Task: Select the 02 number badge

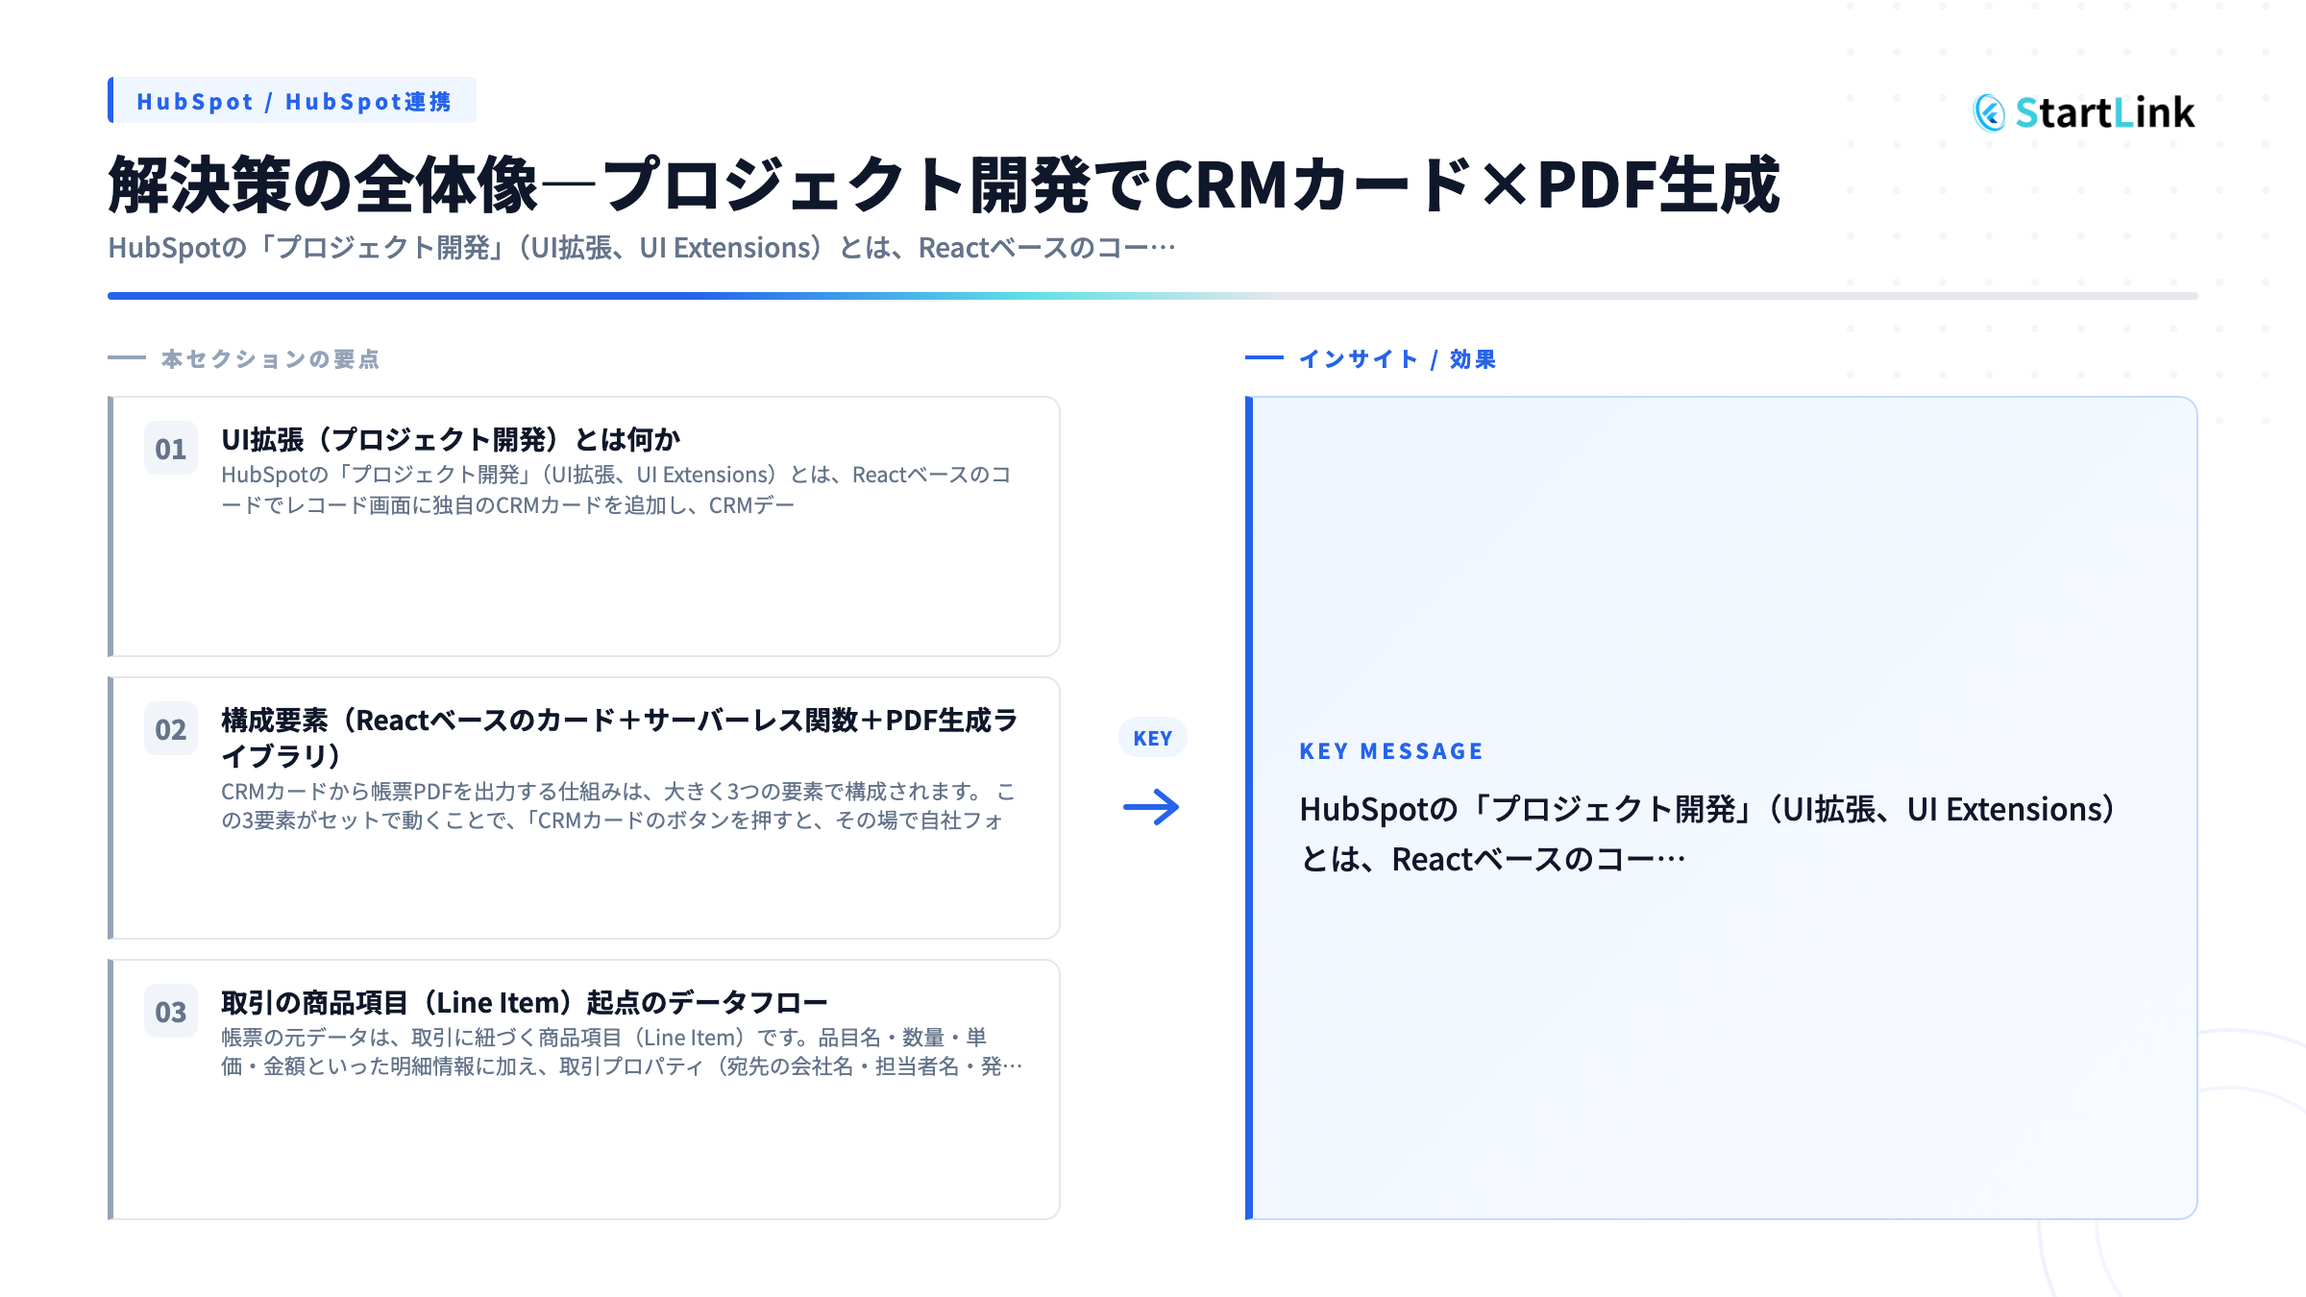Action: tap(171, 729)
